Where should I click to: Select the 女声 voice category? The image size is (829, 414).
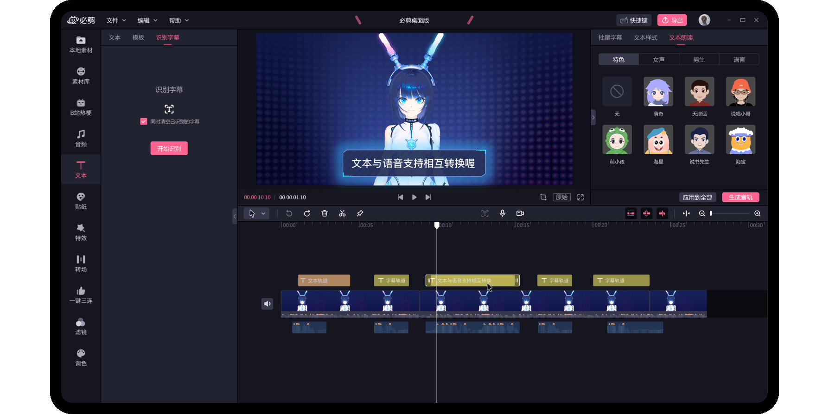click(659, 59)
